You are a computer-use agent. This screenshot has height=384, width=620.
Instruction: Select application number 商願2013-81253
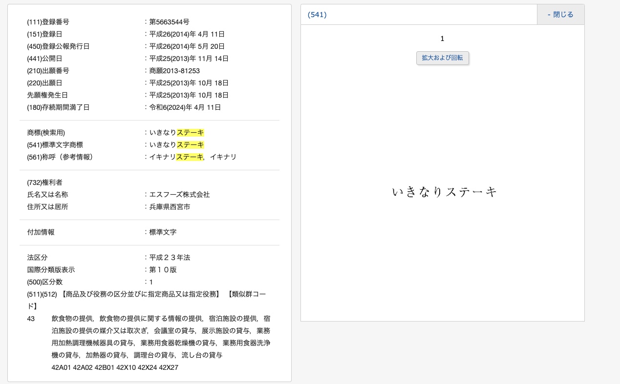[174, 71]
